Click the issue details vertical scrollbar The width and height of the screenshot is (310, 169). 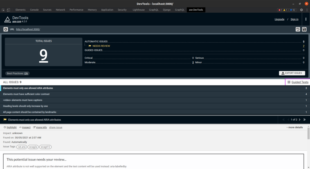click(x=308, y=133)
